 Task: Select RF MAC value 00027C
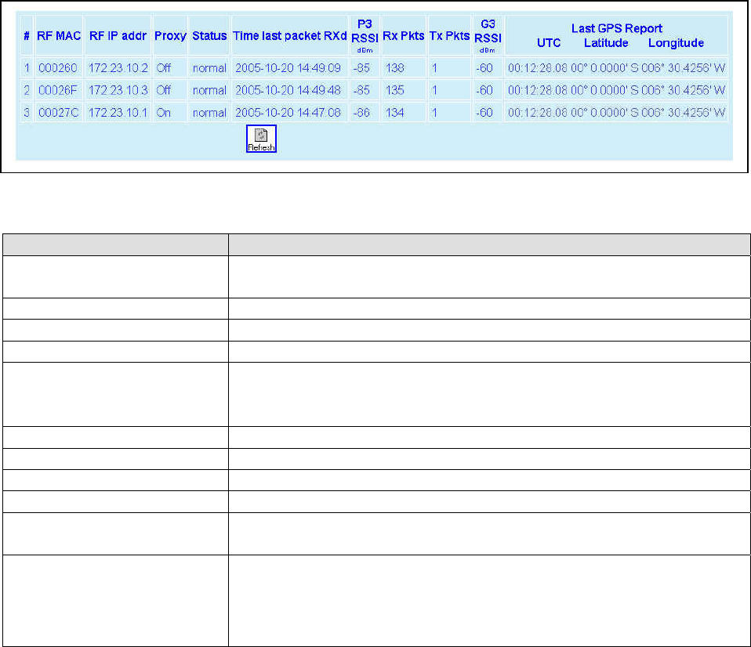pyautogui.click(x=58, y=113)
